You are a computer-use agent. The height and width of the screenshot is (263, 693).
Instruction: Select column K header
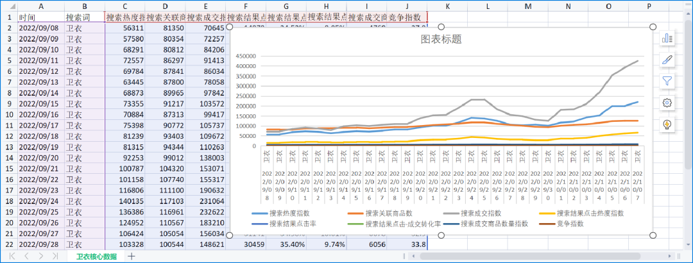point(447,6)
